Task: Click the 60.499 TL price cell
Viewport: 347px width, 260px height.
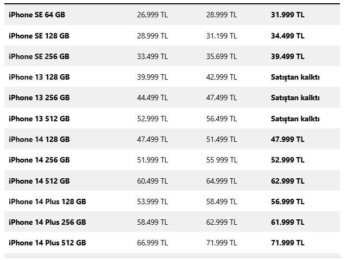Action: (153, 181)
